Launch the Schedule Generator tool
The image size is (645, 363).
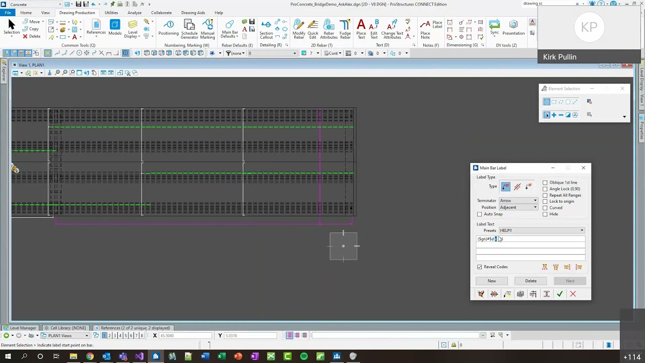coord(189,29)
